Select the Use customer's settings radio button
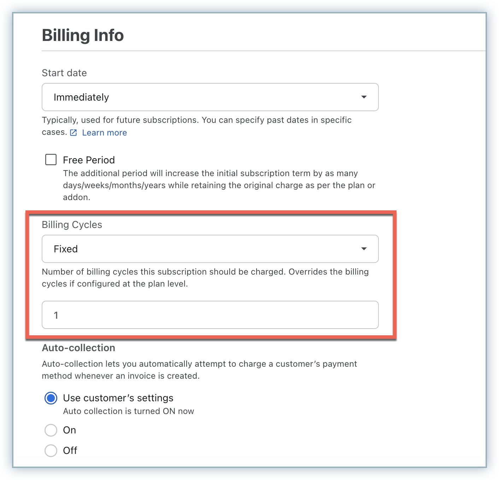Screen dimensions: 499x480 tap(51, 398)
